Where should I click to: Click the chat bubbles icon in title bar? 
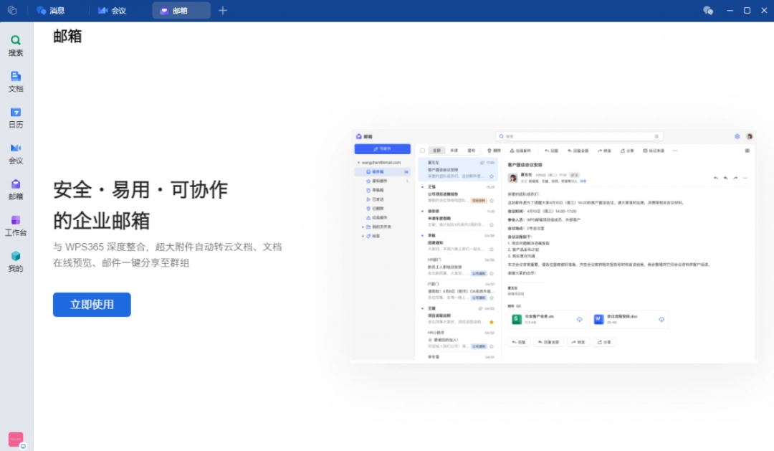tap(708, 10)
